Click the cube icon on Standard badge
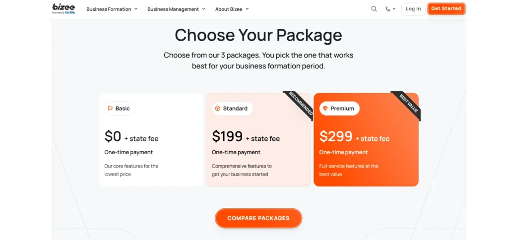 click(217, 109)
